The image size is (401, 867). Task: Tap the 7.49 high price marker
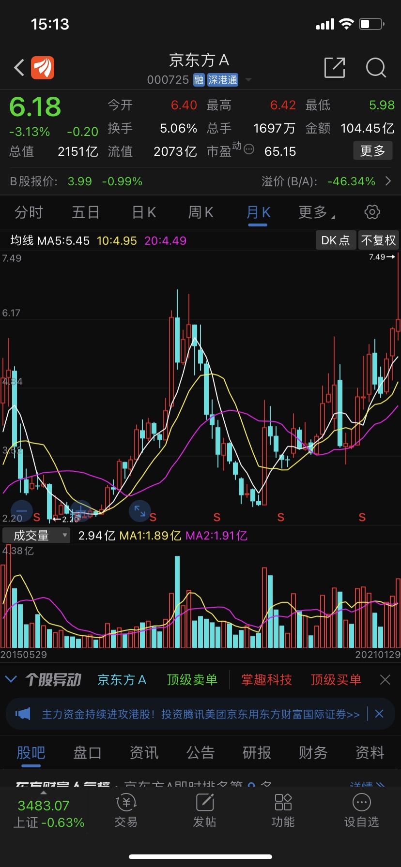point(382,257)
